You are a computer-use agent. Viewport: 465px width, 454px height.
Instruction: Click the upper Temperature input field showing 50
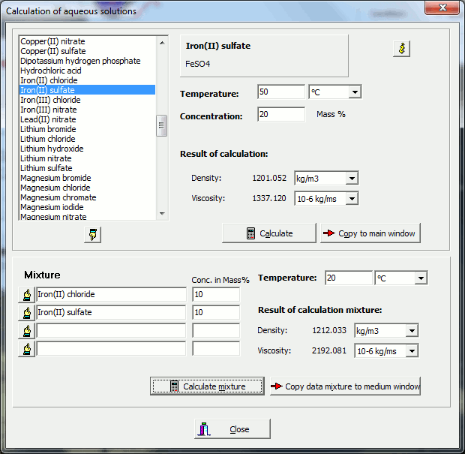280,92
